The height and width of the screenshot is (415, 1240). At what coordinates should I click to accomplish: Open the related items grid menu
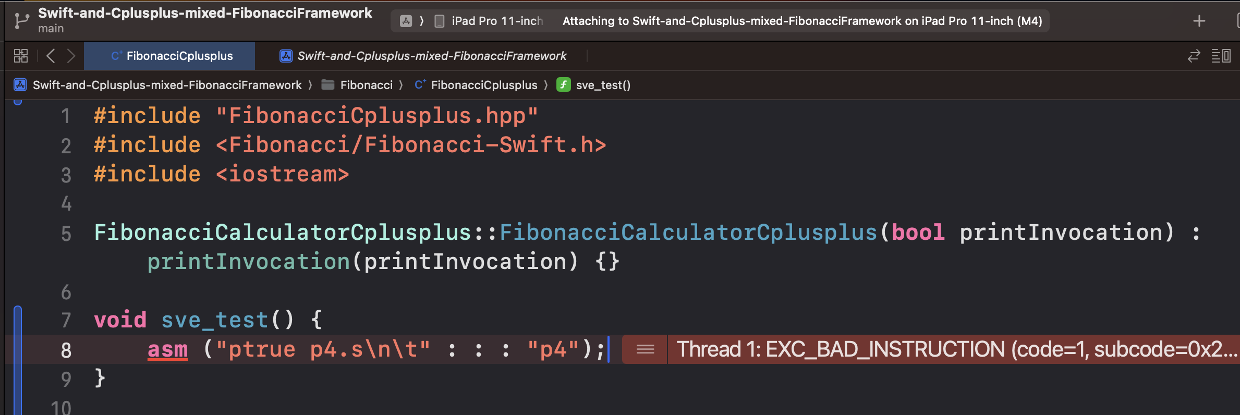pyautogui.click(x=21, y=56)
